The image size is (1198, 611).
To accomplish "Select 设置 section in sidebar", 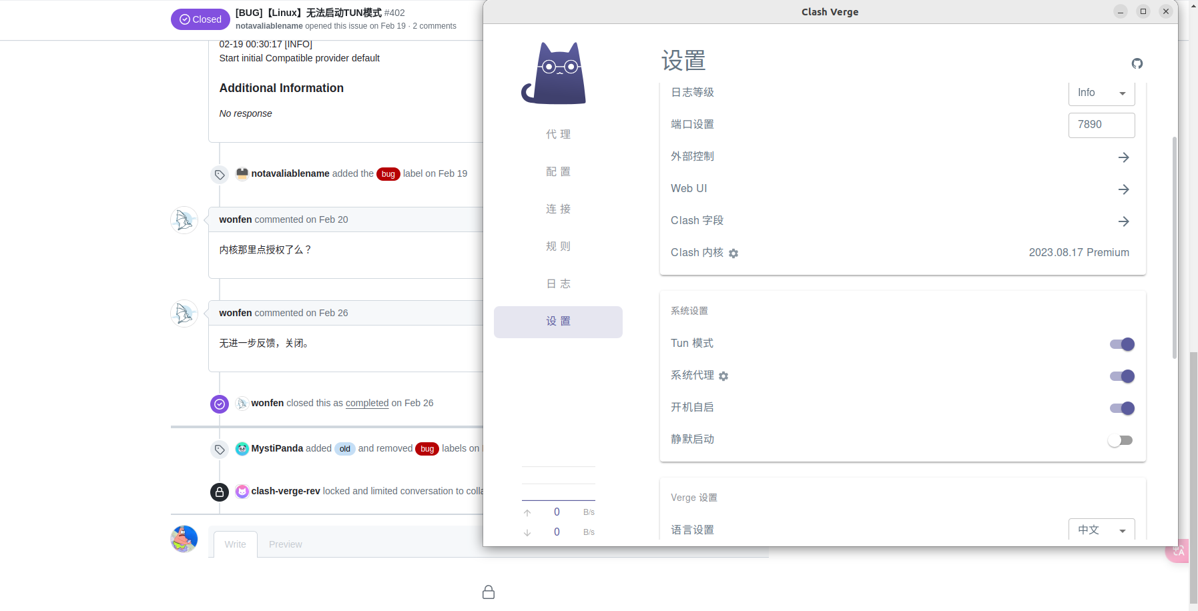I will [x=558, y=322].
